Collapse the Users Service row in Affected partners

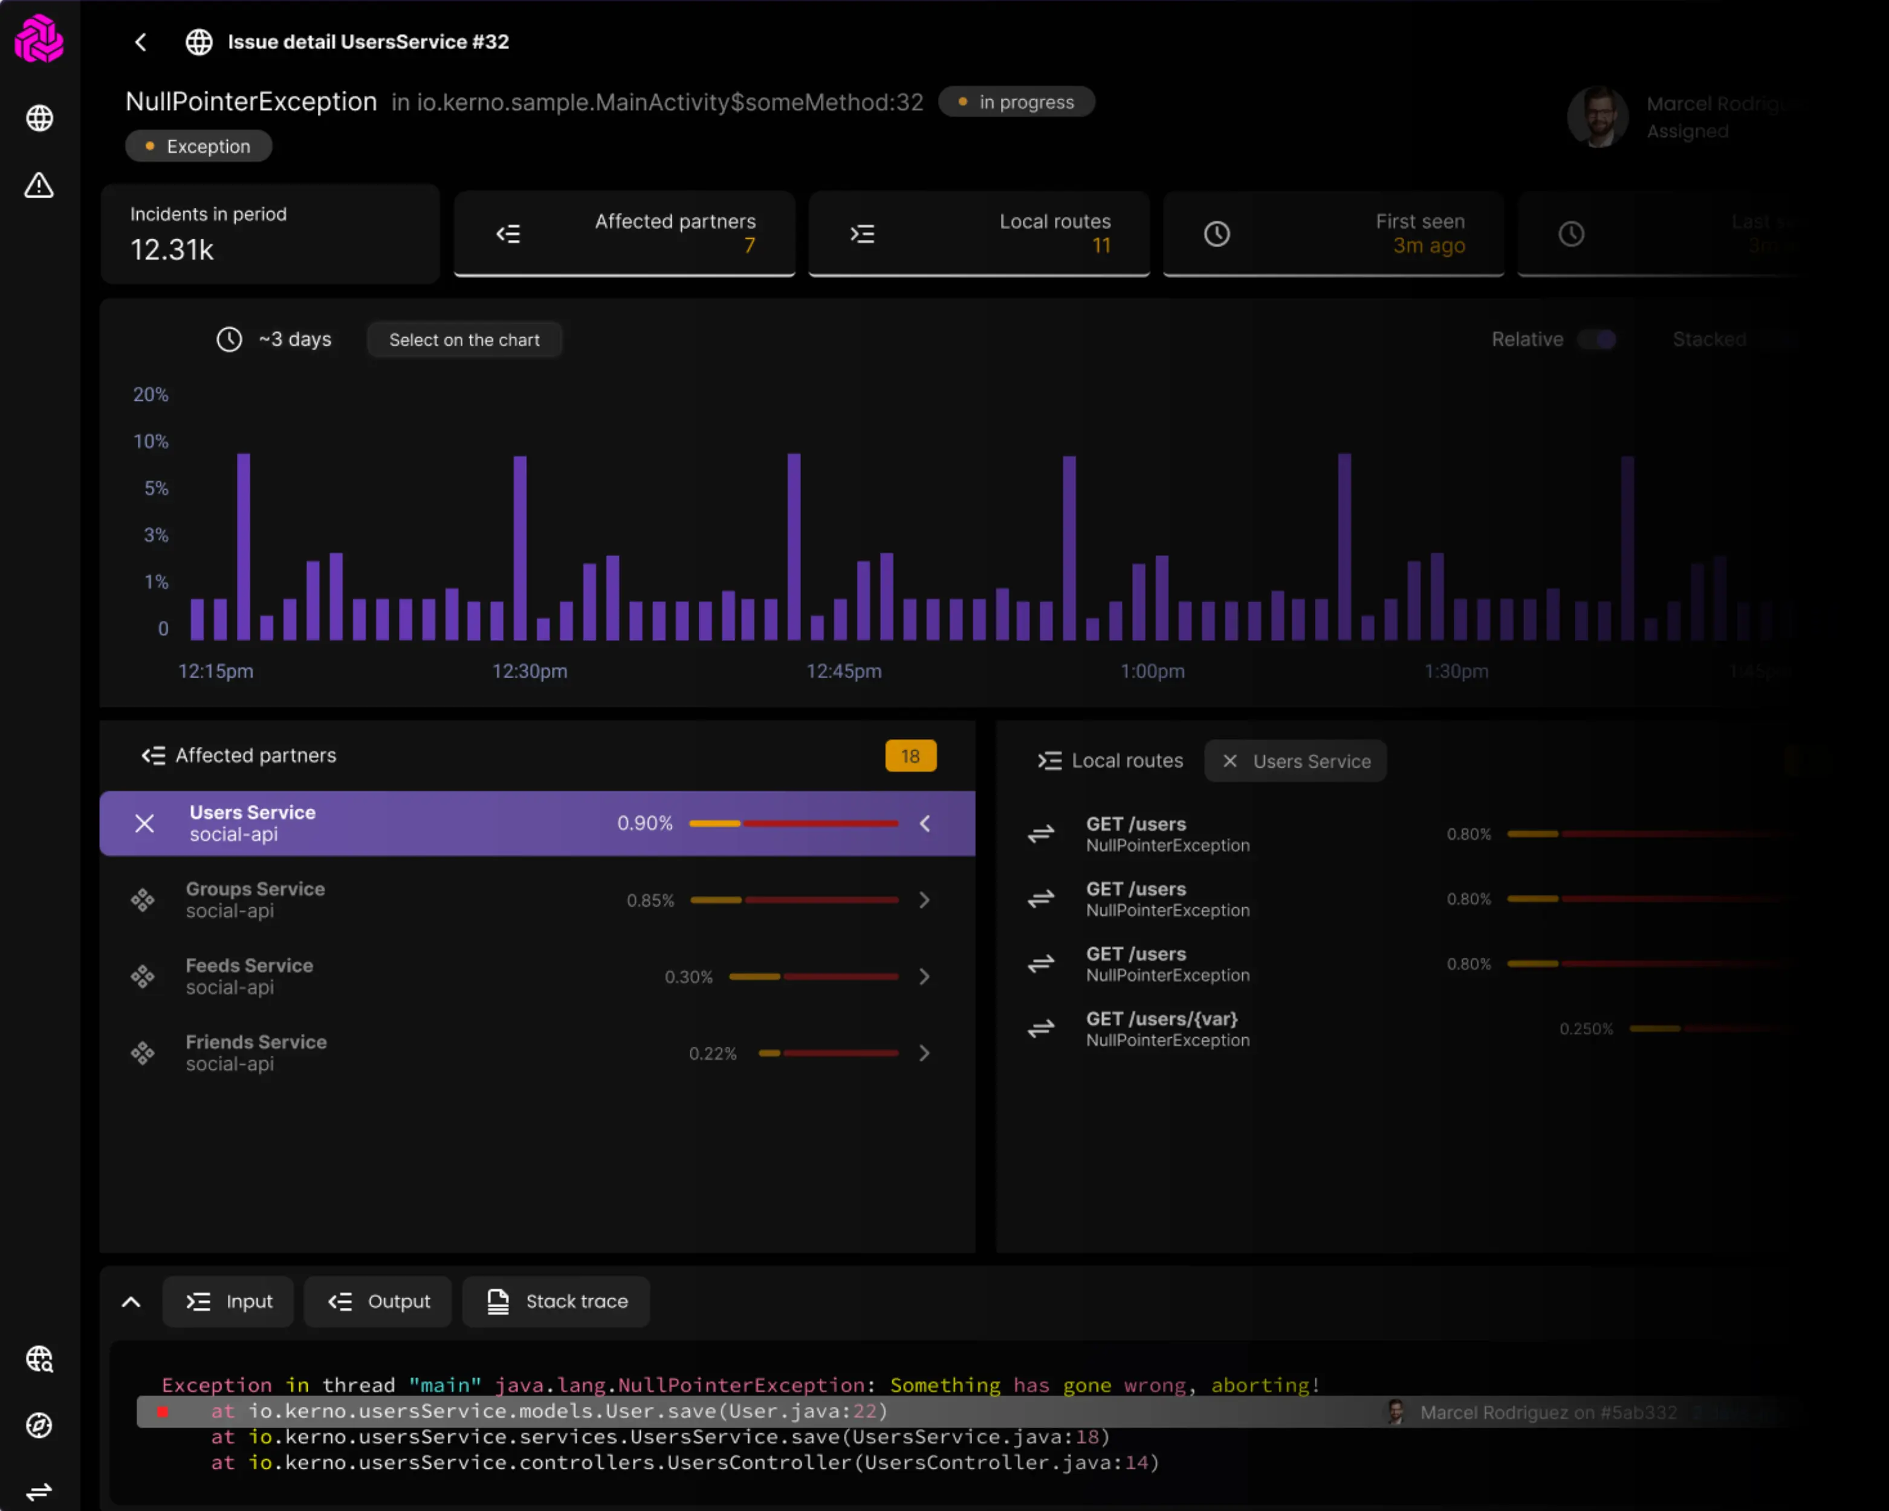tap(925, 823)
